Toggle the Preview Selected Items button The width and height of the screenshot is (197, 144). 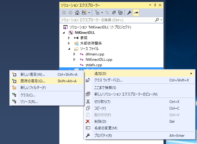click(x=136, y=13)
